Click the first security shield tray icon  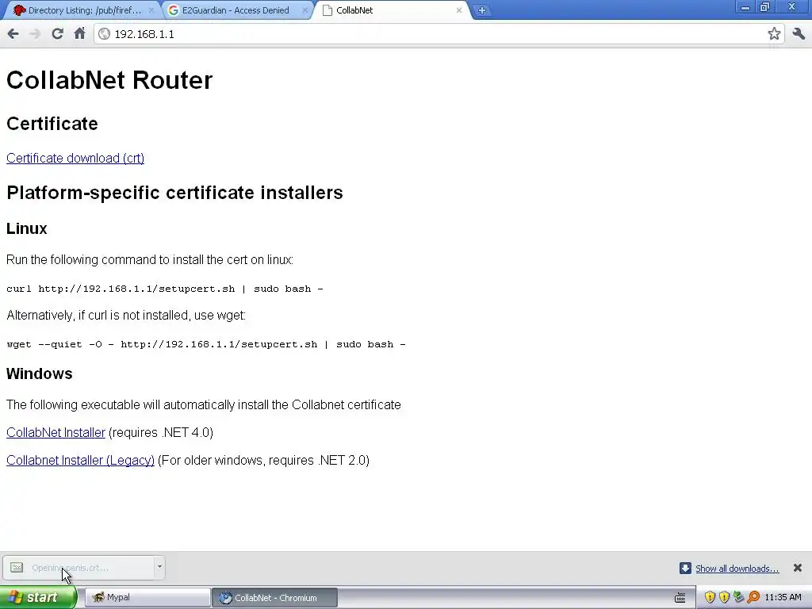[x=710, y=598]
